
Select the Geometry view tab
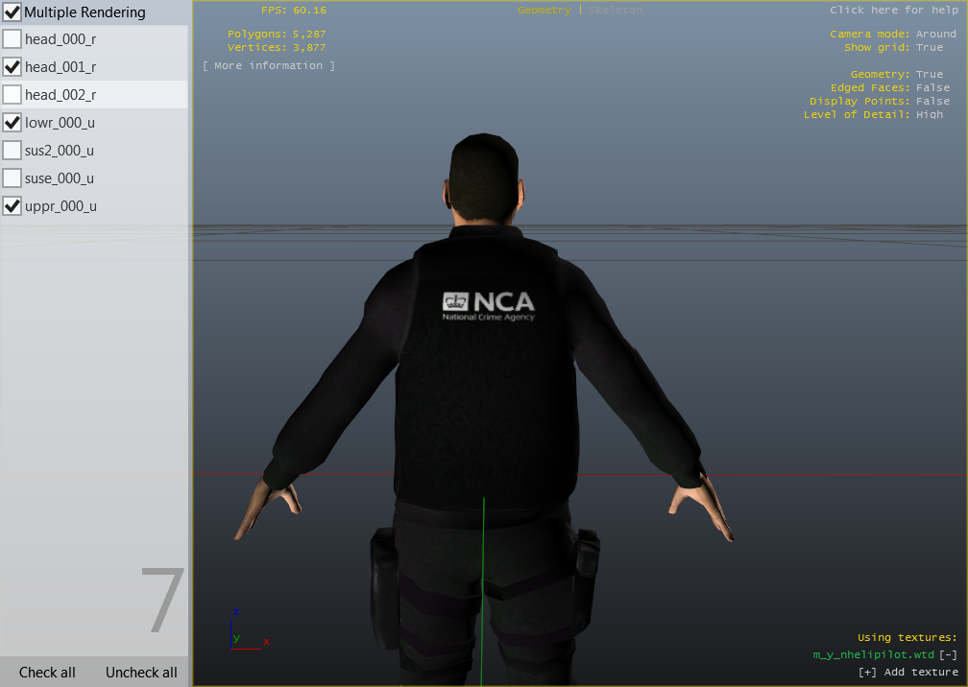coord(544,10)
